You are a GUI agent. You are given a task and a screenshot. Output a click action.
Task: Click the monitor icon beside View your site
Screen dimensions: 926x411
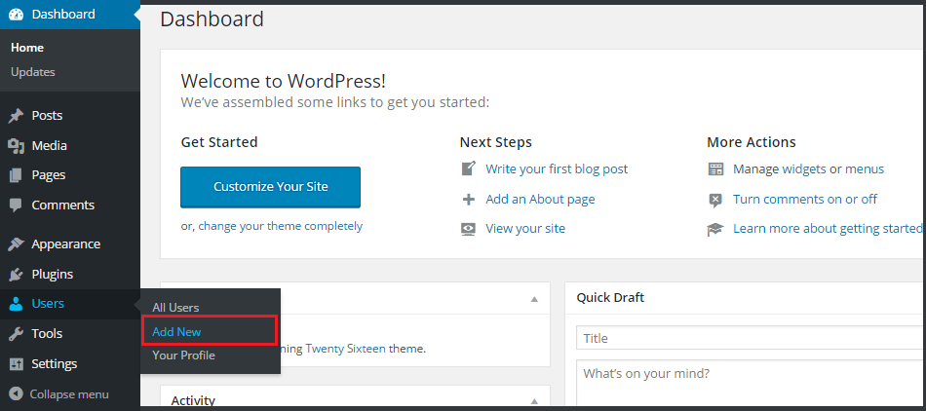pos(468,229)
